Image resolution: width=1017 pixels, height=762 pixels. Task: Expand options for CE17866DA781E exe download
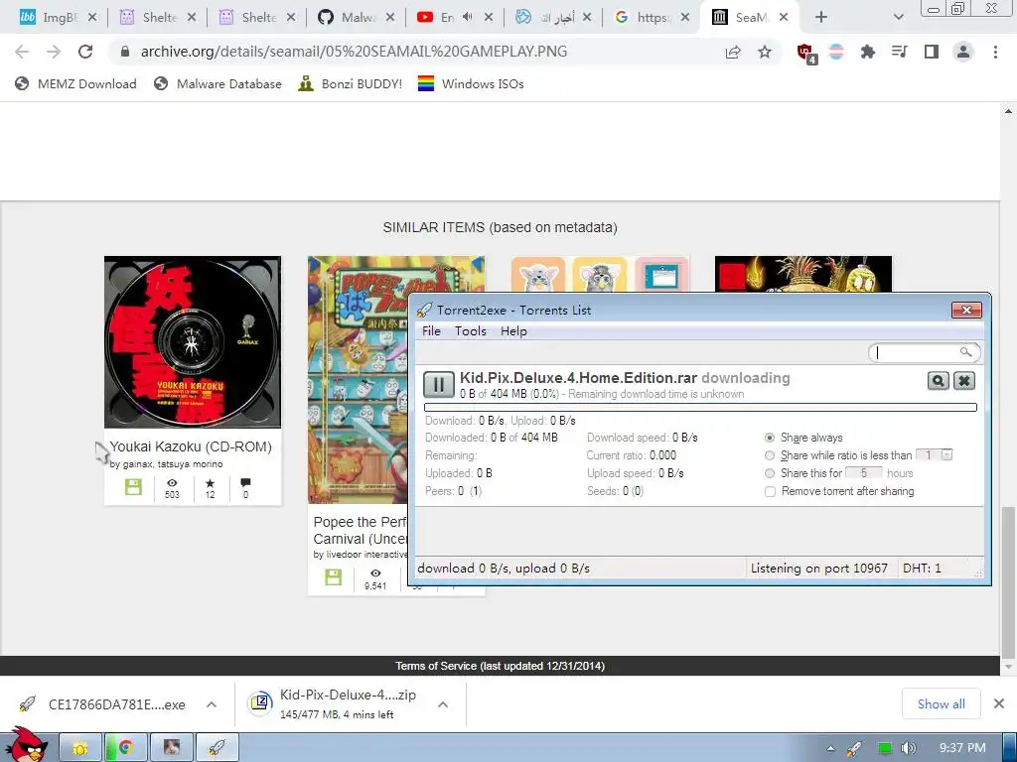point(212,704)
